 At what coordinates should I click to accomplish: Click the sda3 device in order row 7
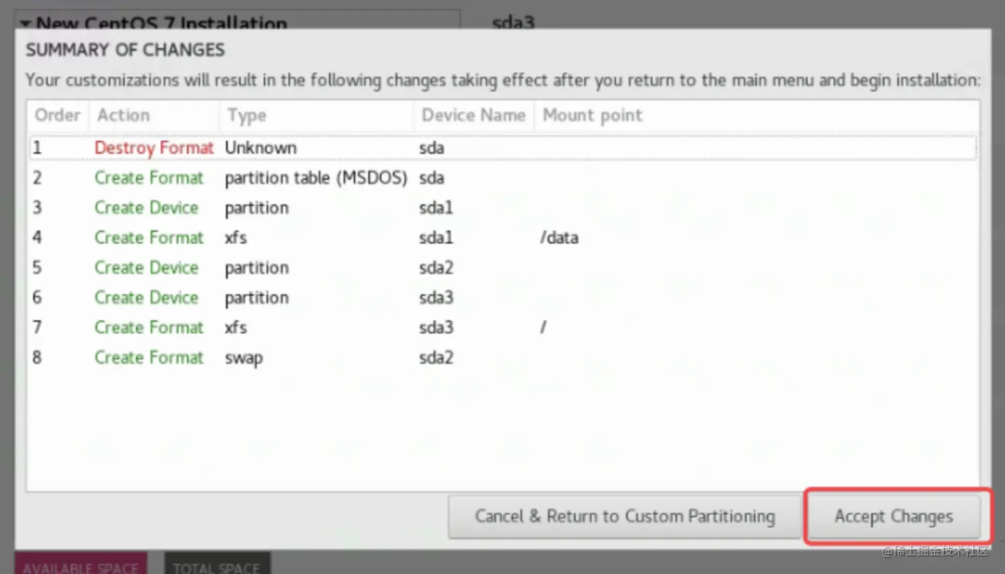436,327
